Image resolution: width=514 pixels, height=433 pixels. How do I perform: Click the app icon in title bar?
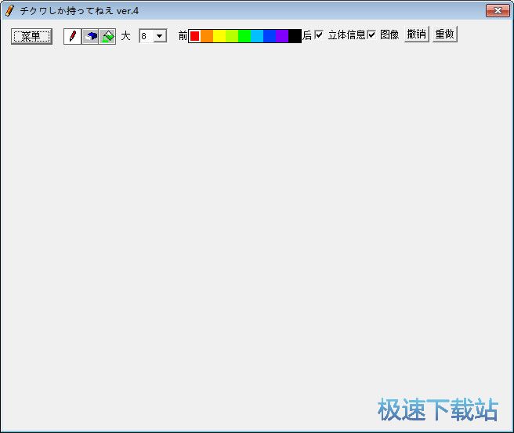coord(9,10)
